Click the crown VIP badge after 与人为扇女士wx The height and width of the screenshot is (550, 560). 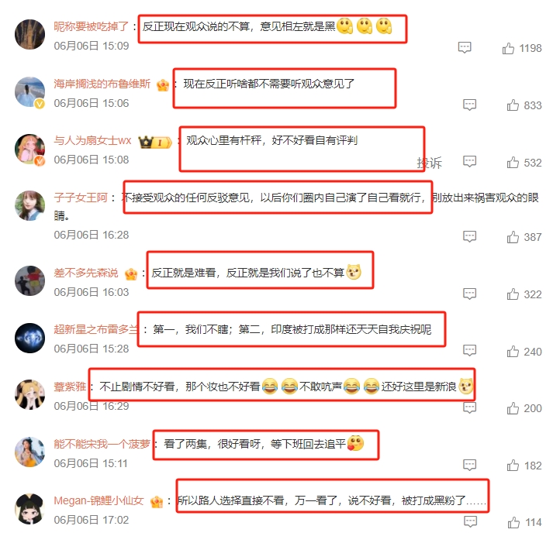point(155,143)
